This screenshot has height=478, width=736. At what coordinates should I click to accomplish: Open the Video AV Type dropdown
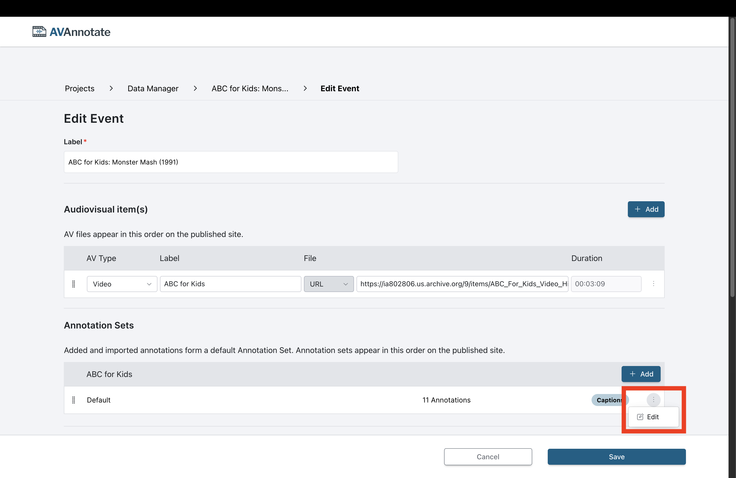click(x=122, y=284)
